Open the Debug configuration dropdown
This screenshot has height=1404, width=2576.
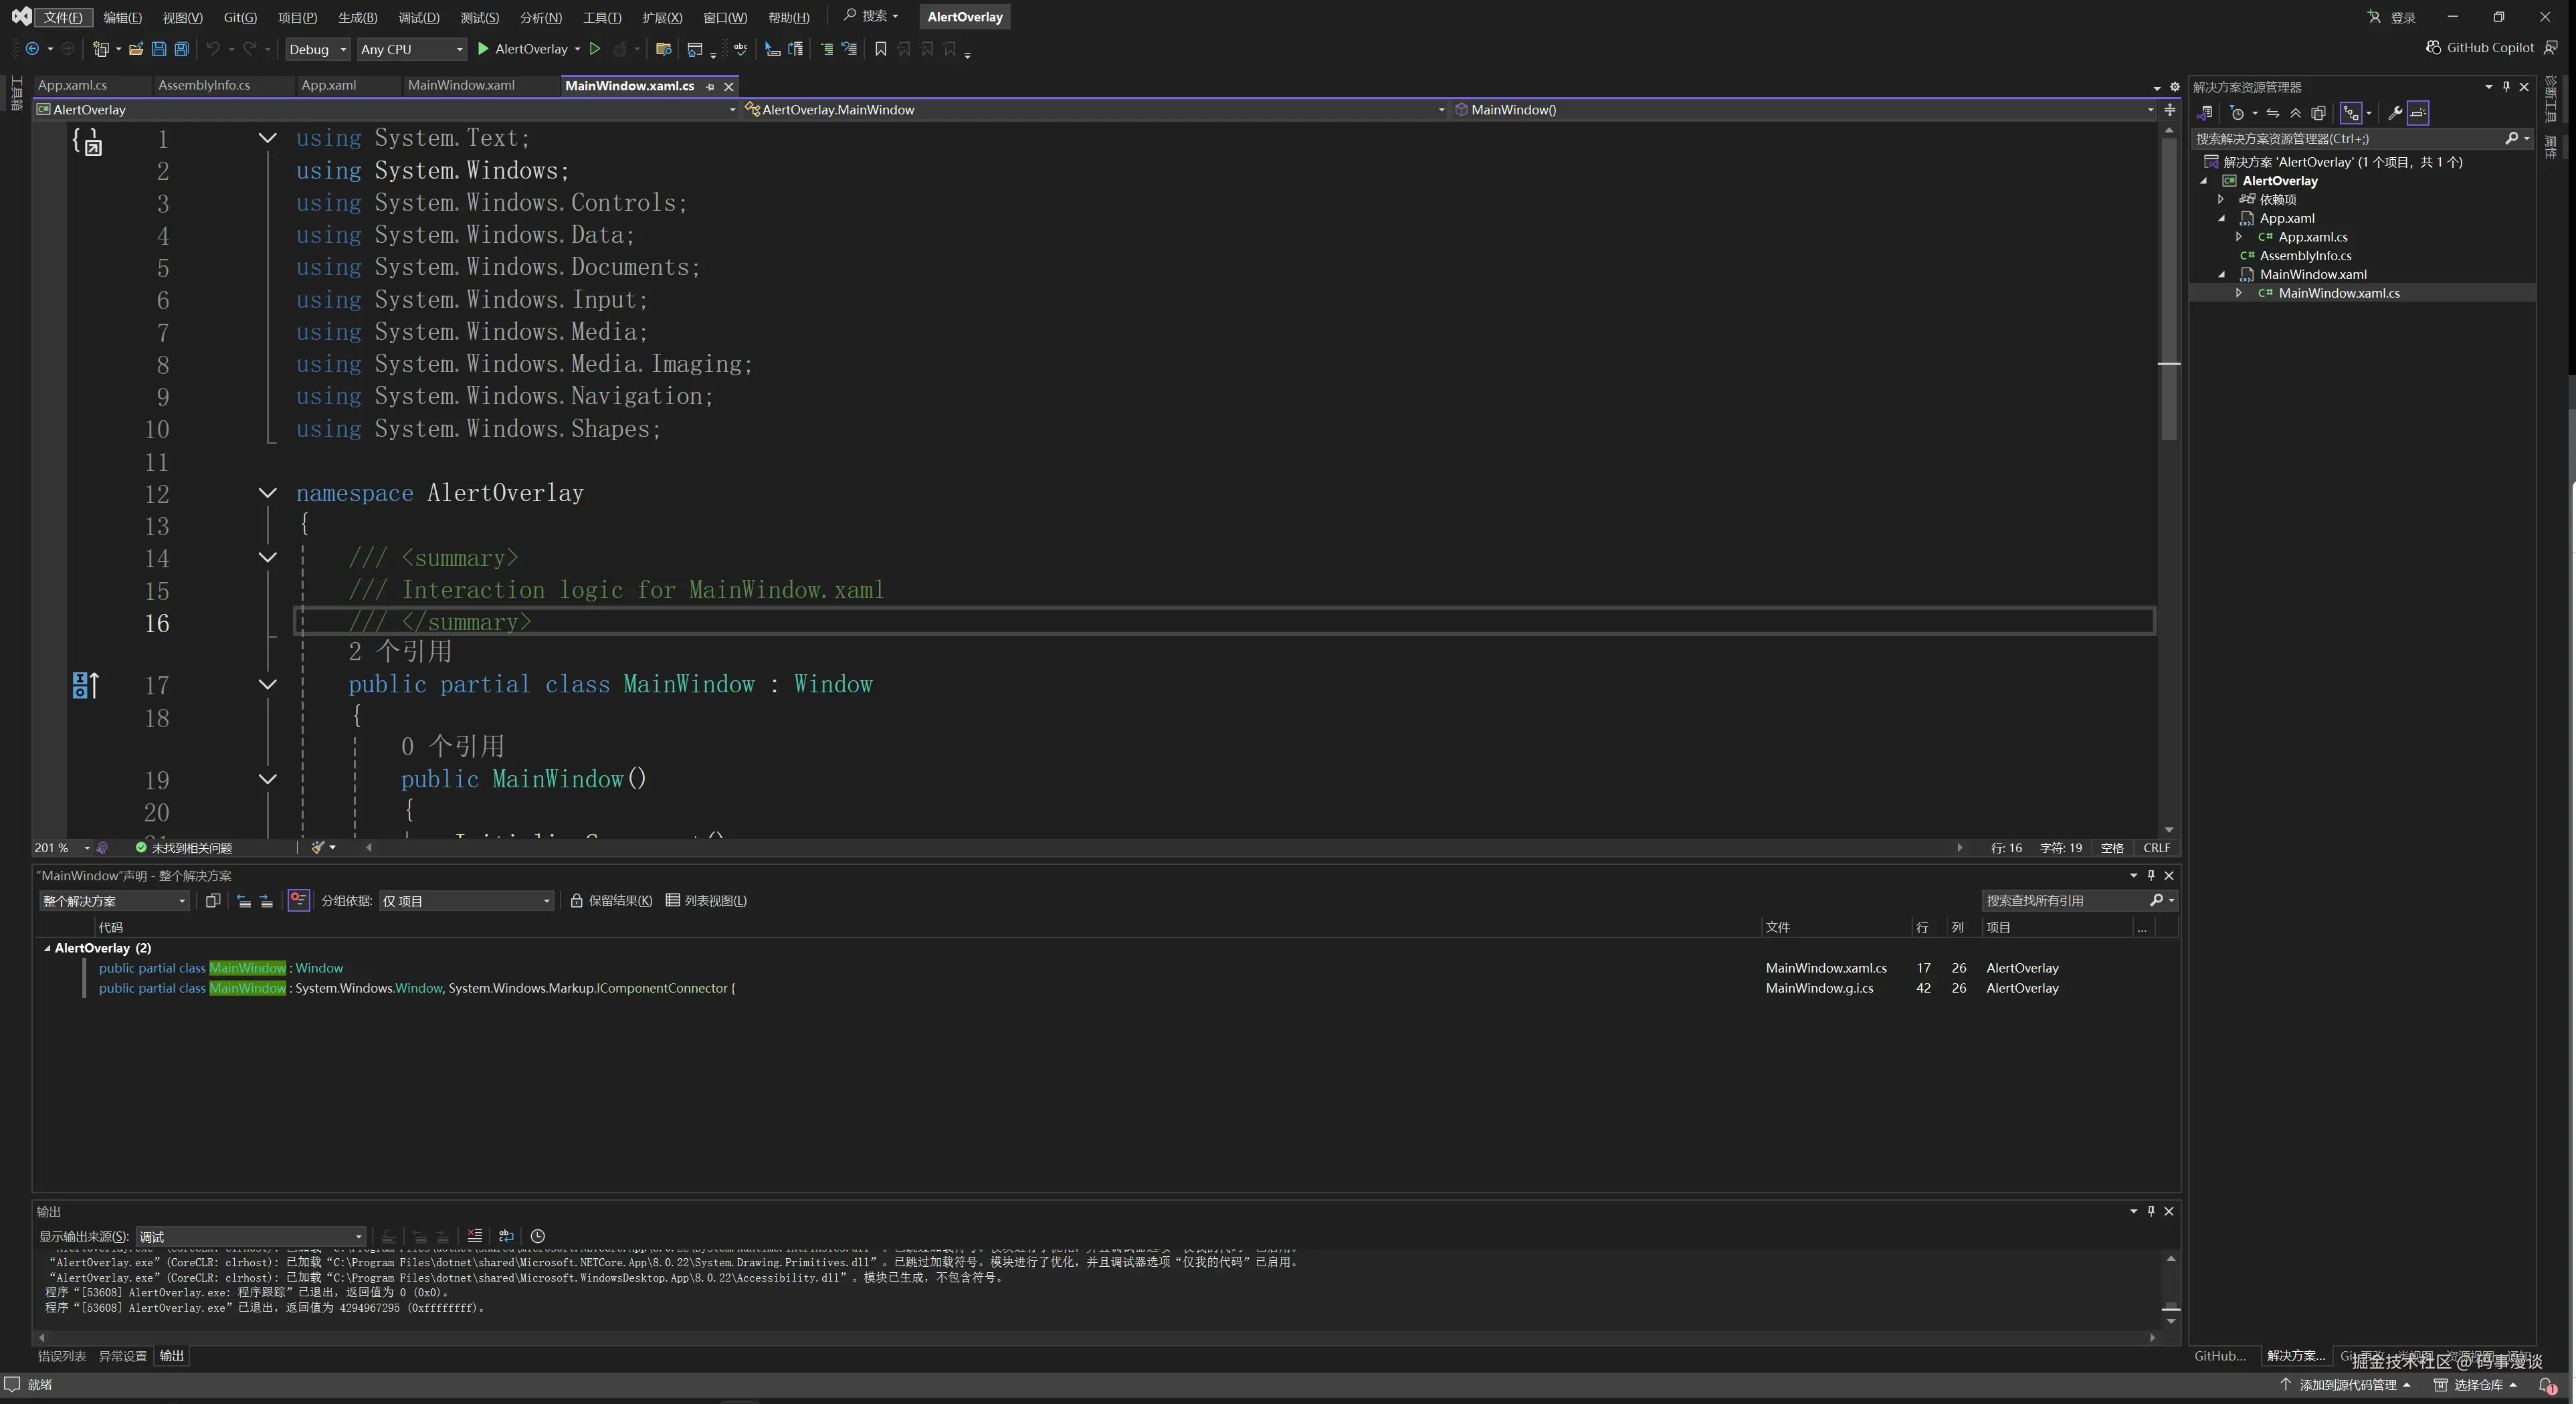317,49
